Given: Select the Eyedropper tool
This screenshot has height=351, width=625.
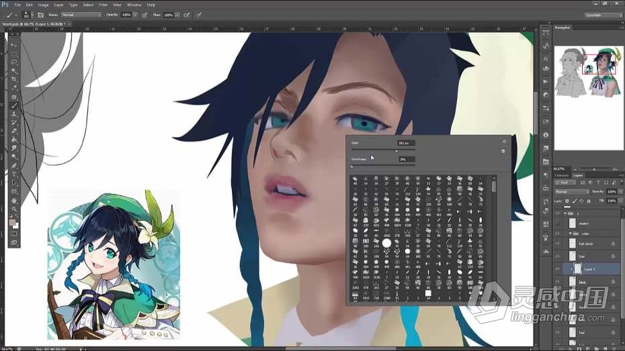Looking at the screenshot, I should (14, 88).
